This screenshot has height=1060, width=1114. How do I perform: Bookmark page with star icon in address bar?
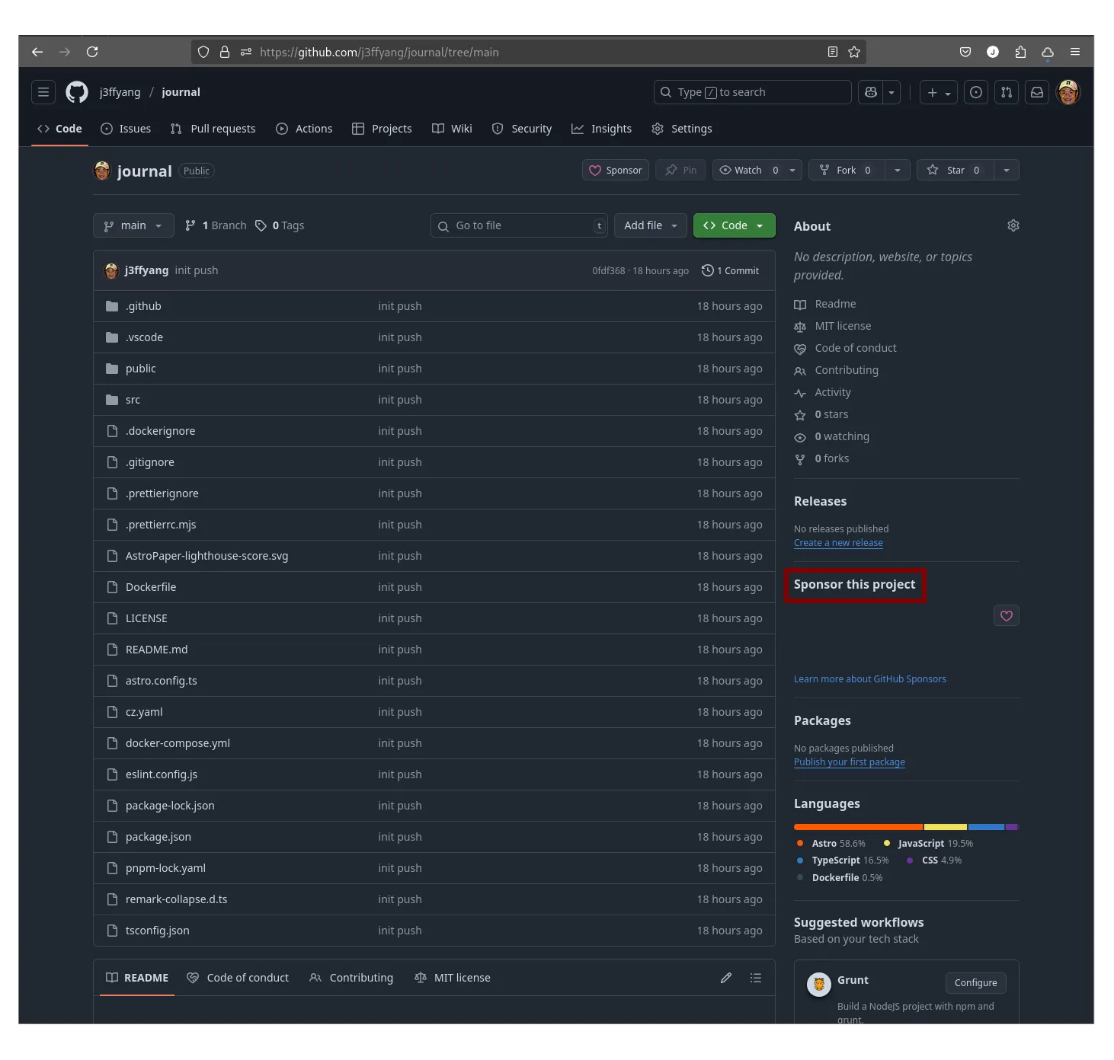coord(854,52)
